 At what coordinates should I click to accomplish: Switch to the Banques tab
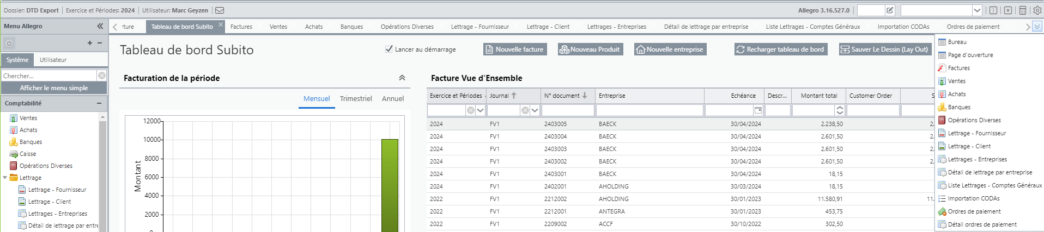(x=351, y=27)
